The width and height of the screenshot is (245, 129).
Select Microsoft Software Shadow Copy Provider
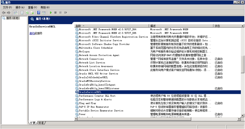pyautogui.click(x=158, y=44)
